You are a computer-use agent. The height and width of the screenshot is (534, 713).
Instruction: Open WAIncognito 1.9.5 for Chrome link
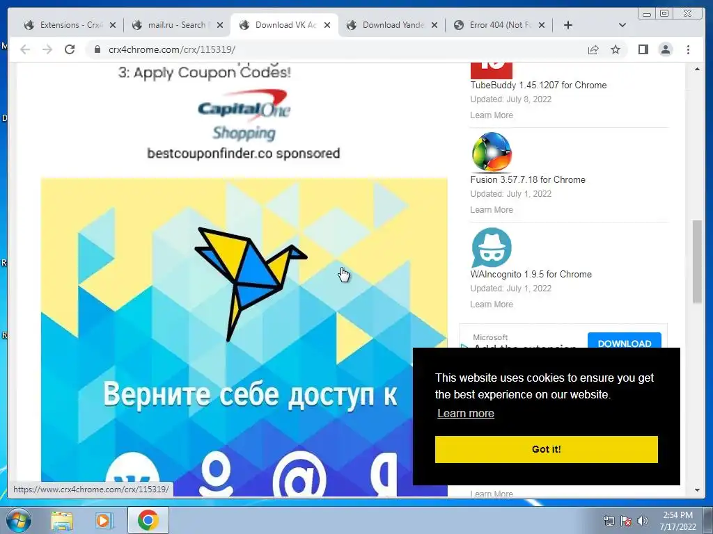531,274
